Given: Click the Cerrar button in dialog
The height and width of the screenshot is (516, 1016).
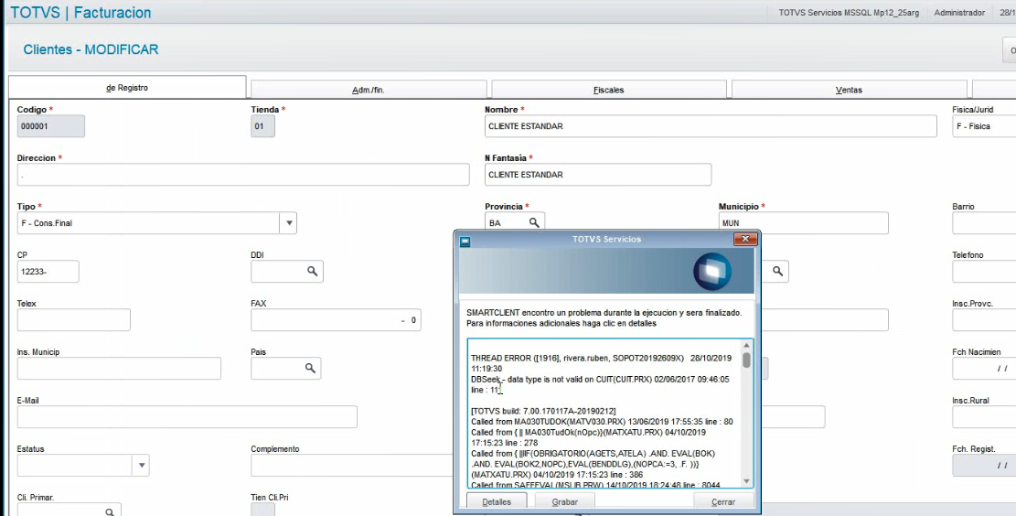Looking at the screenshot, I should coord(723,501).
